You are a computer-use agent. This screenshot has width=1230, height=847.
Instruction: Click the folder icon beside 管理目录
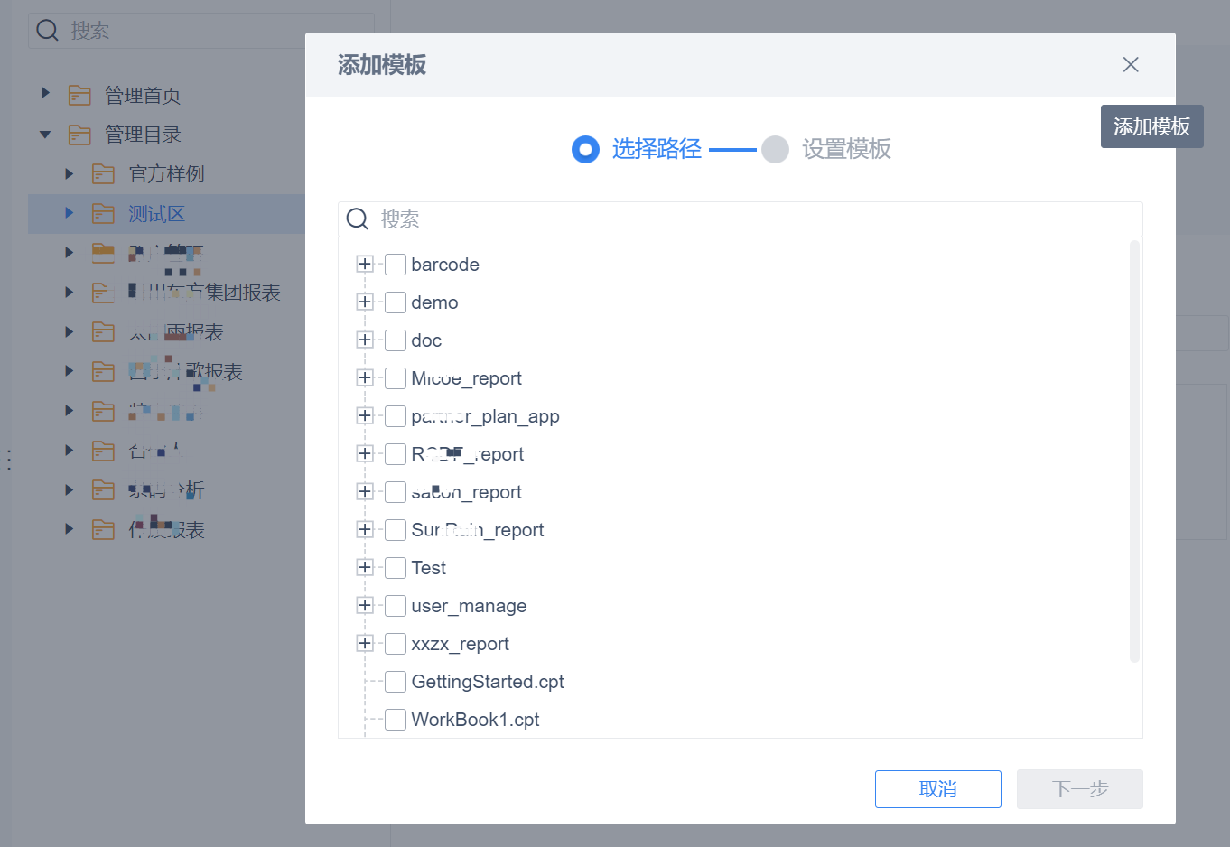[x=79, y=135]
